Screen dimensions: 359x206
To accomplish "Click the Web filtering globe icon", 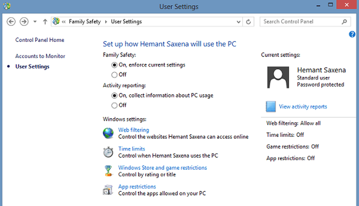I will pos(108,133).
